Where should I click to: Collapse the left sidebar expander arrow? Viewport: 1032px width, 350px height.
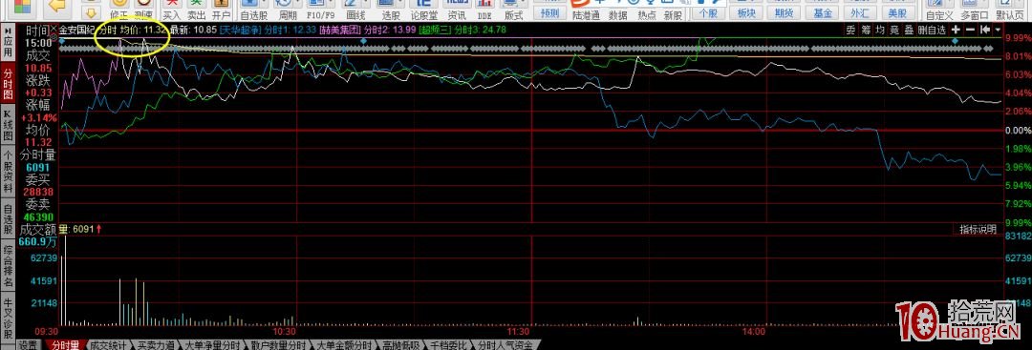(8, 31)
